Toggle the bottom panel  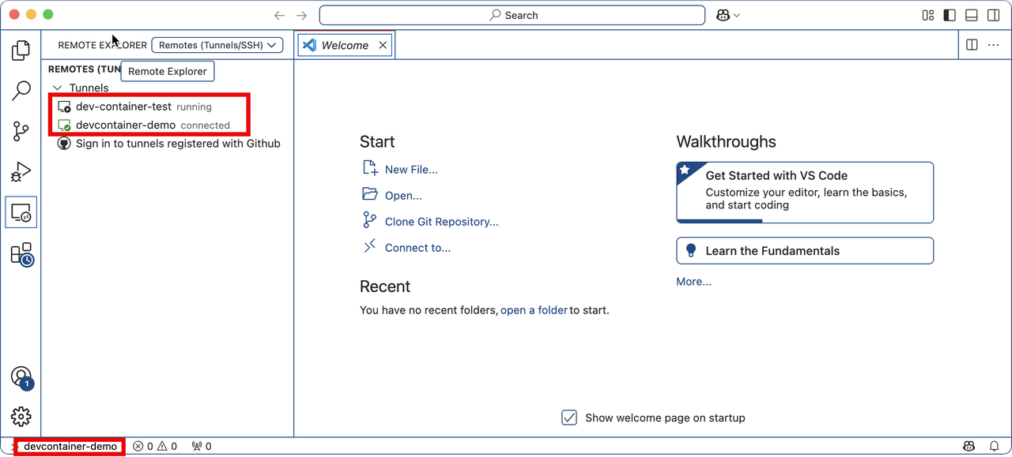[971, 15]
